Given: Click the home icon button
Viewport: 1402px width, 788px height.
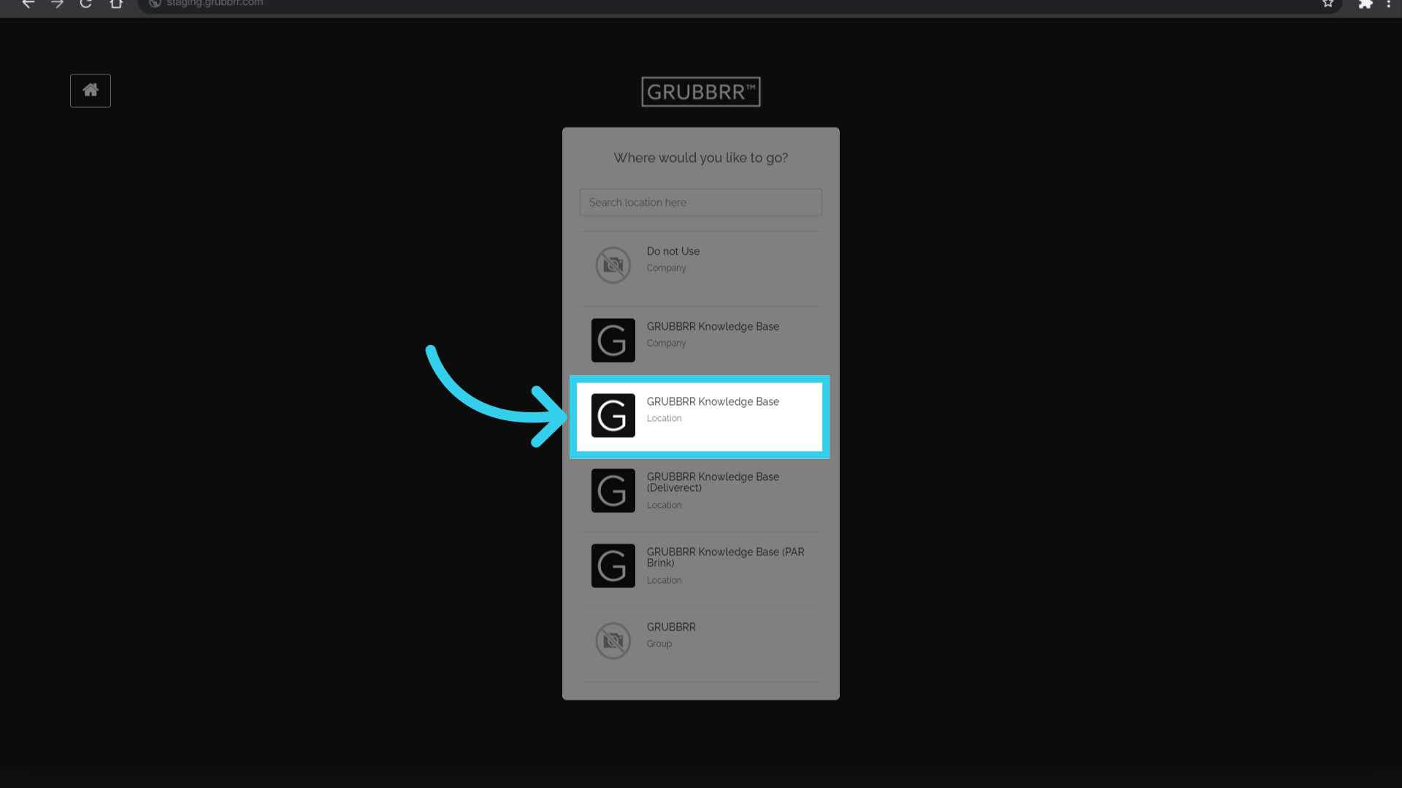Looking at the screenshot, I should click(x=91, y=90).
